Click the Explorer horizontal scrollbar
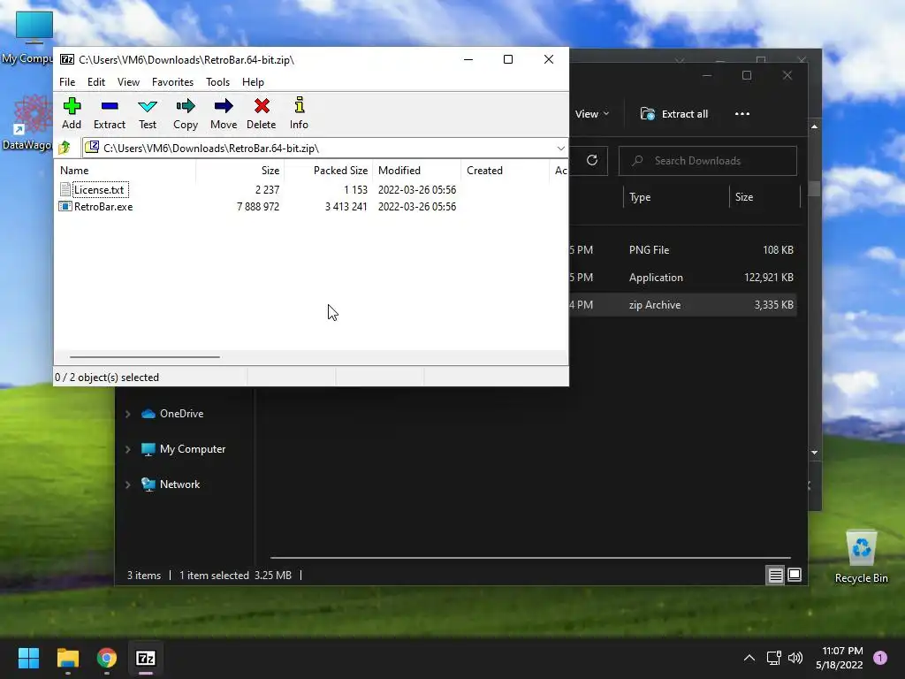 coord(530,558)
